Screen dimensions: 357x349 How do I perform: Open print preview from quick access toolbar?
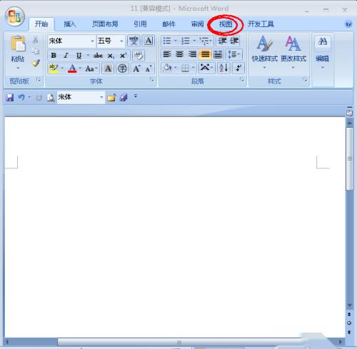(51, 97)
